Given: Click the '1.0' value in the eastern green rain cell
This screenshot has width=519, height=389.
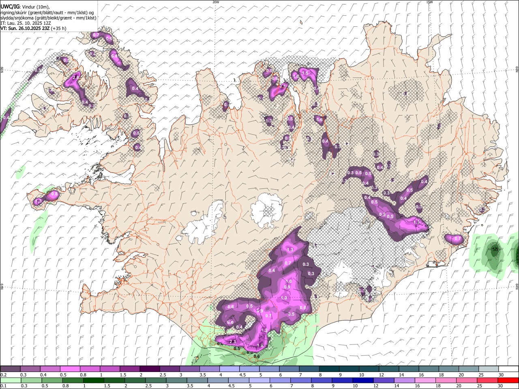Looking at the screenshot, I should 495,250.
